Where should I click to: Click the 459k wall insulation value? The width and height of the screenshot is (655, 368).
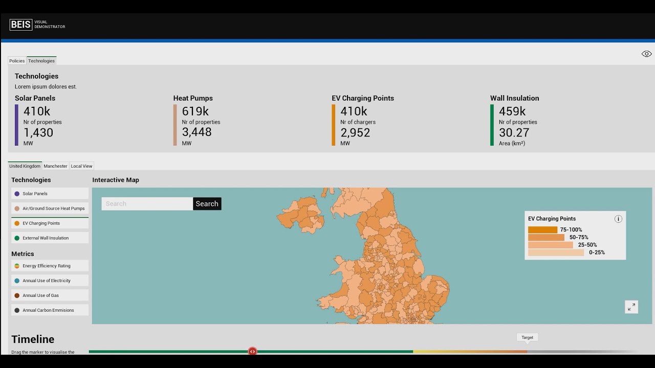512,111
